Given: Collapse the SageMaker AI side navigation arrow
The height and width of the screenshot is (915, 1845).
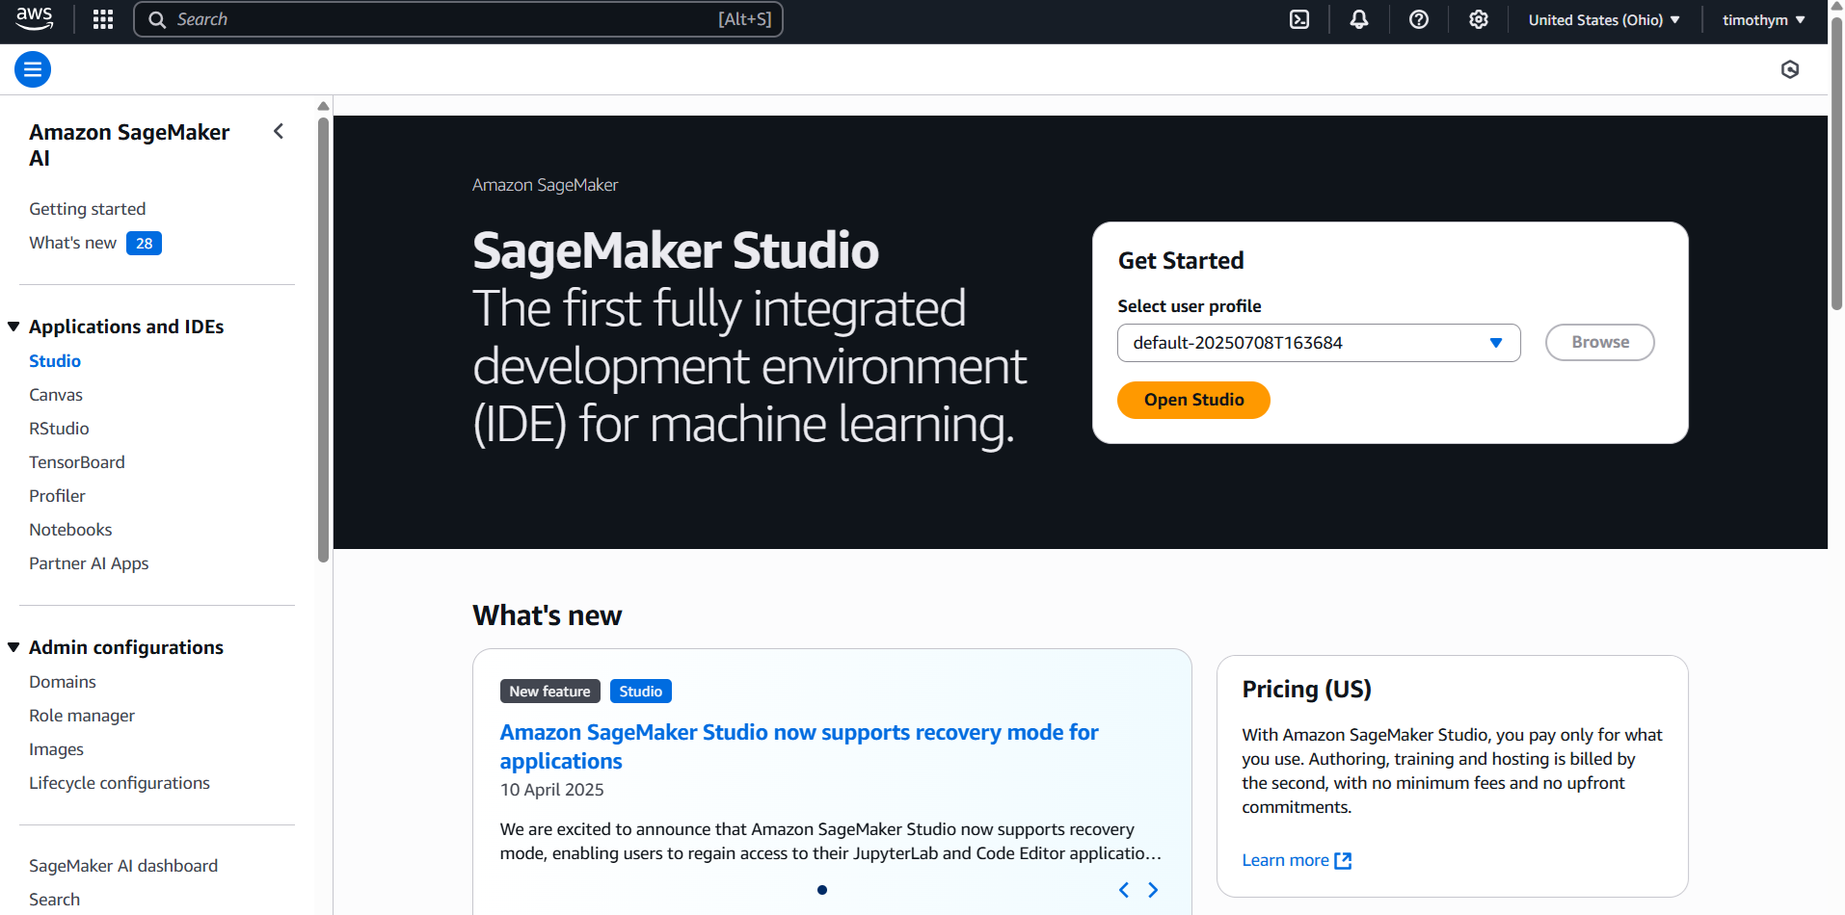Looking at the screenshot, I should 279,131.
